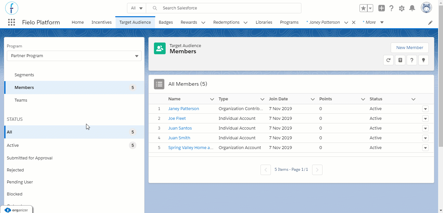Image resolution: width=443 pixels, height=213 pixels.
Task: Open the App Launcher grid icon
Action: pos(11,22)
